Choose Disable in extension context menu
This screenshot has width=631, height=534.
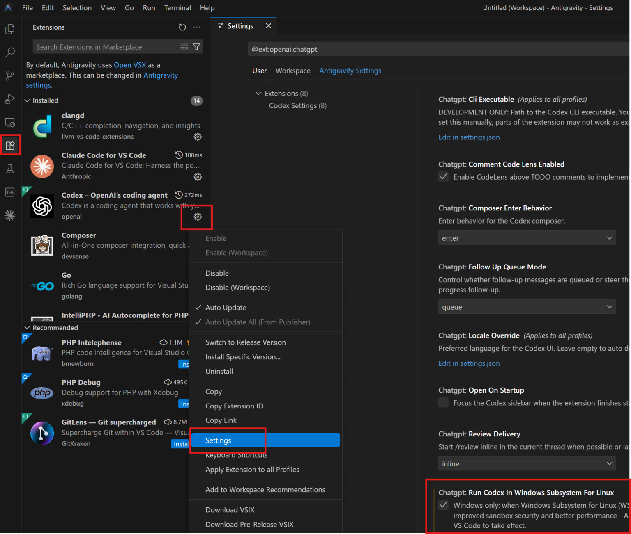pos(265,273)
